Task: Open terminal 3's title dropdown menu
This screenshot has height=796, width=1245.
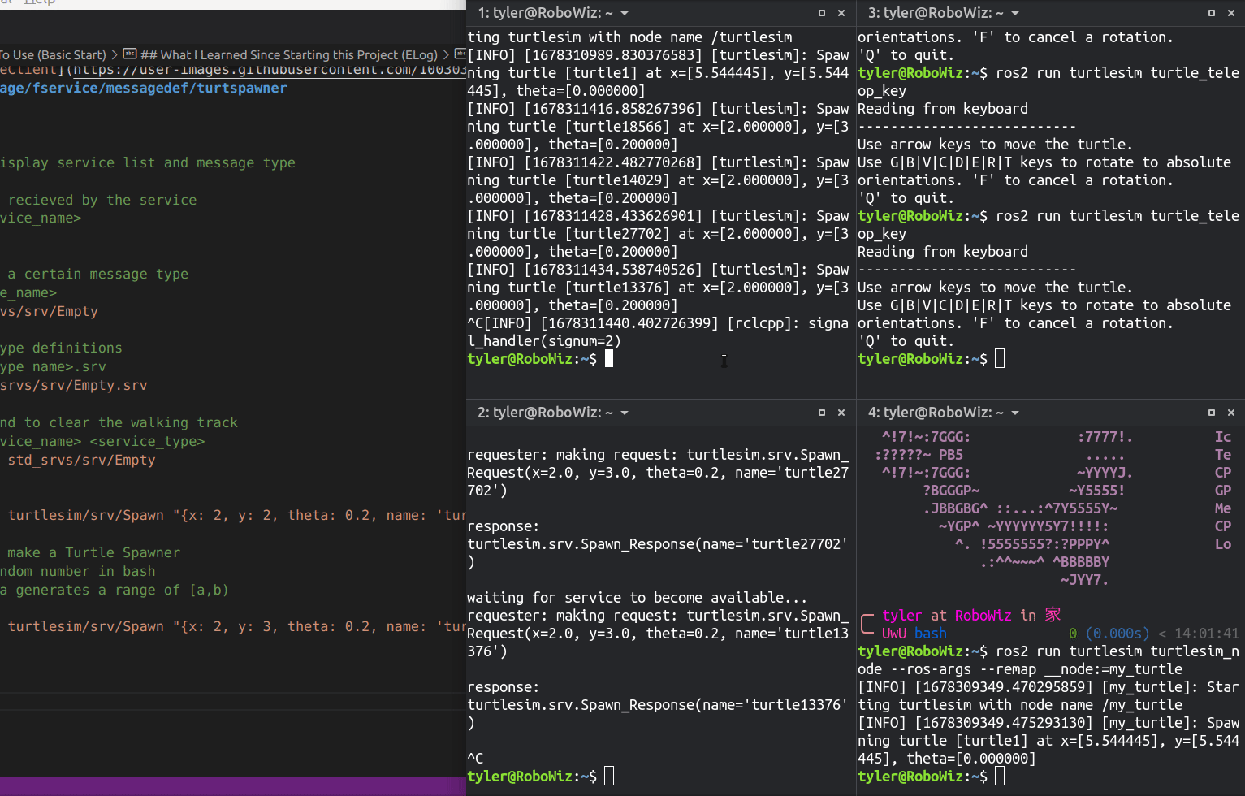Action: click(1014, 13)
